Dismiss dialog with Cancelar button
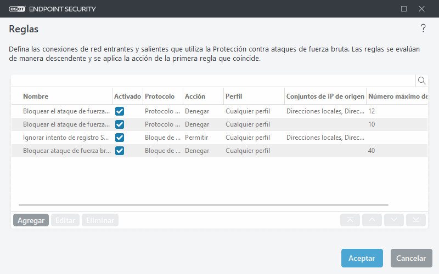This screenshot has height=274, width=439. (x=411, y=258)
